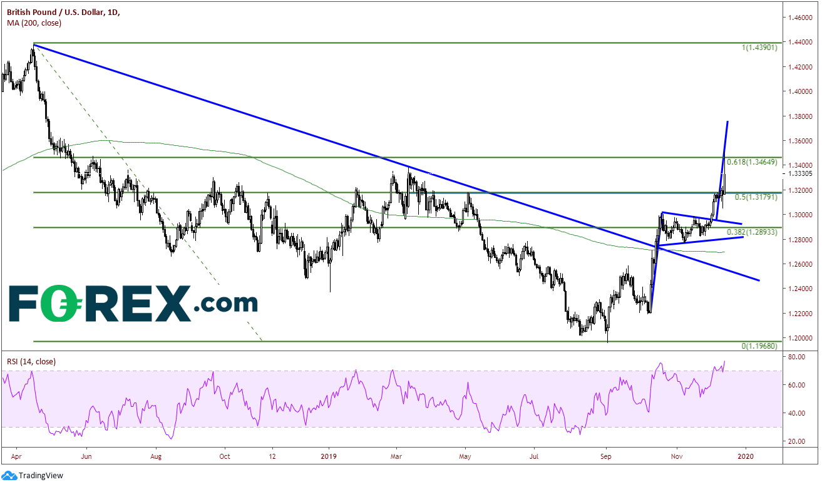
Task: Click the 20.00 RSI axis value
Action: pos(795,442)
